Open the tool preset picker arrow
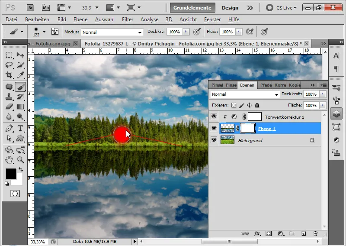 point(22,32)
